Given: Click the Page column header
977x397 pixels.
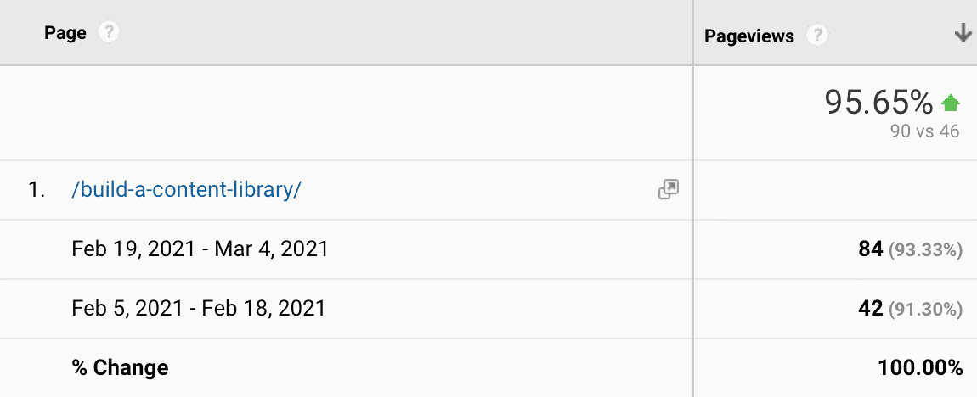Looking at the screenshot, I should click(x=65, y=34).
